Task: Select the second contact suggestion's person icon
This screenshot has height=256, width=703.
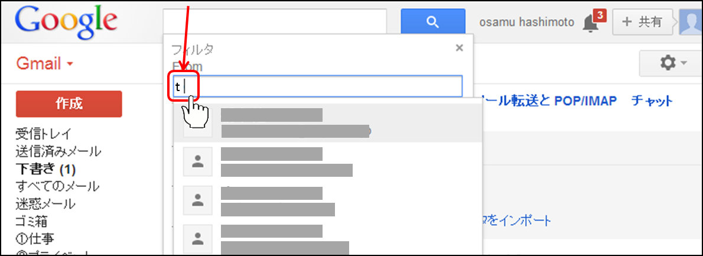Action: [198, 161]
